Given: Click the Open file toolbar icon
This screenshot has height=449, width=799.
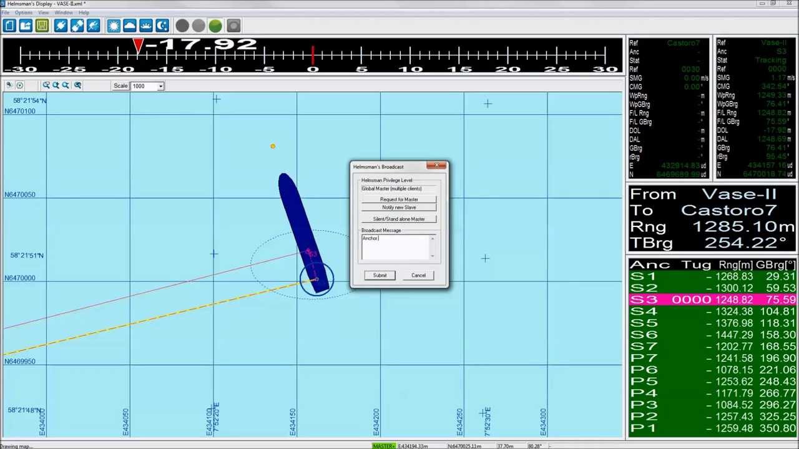Looking at the screenshot, I should click(x=26, y=26).
